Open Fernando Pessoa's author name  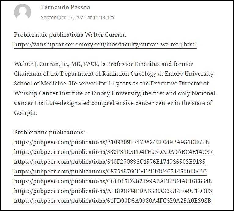pos(65,7)
